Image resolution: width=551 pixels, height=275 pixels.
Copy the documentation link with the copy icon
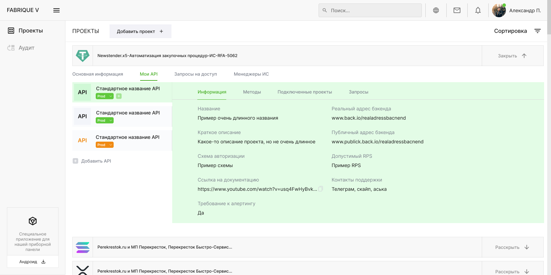pyautogui.click(x=321, y=189)
